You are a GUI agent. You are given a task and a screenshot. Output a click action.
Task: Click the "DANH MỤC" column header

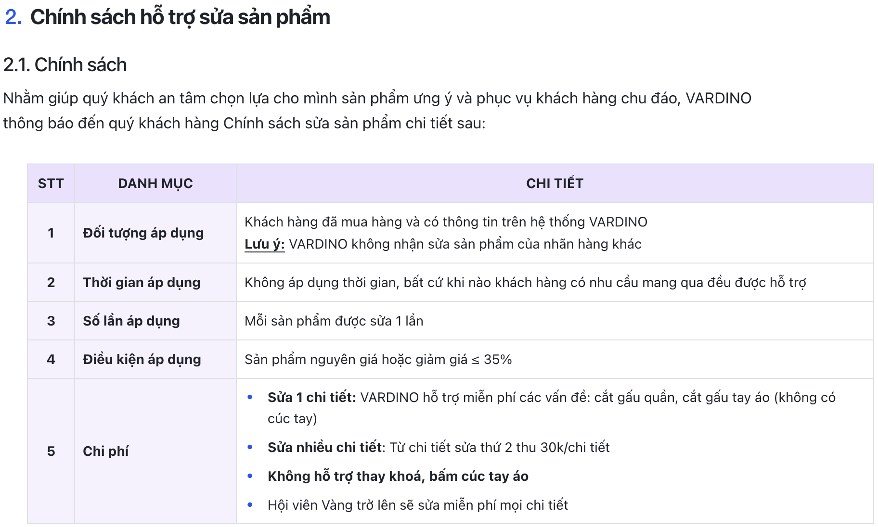coord(155,183)
